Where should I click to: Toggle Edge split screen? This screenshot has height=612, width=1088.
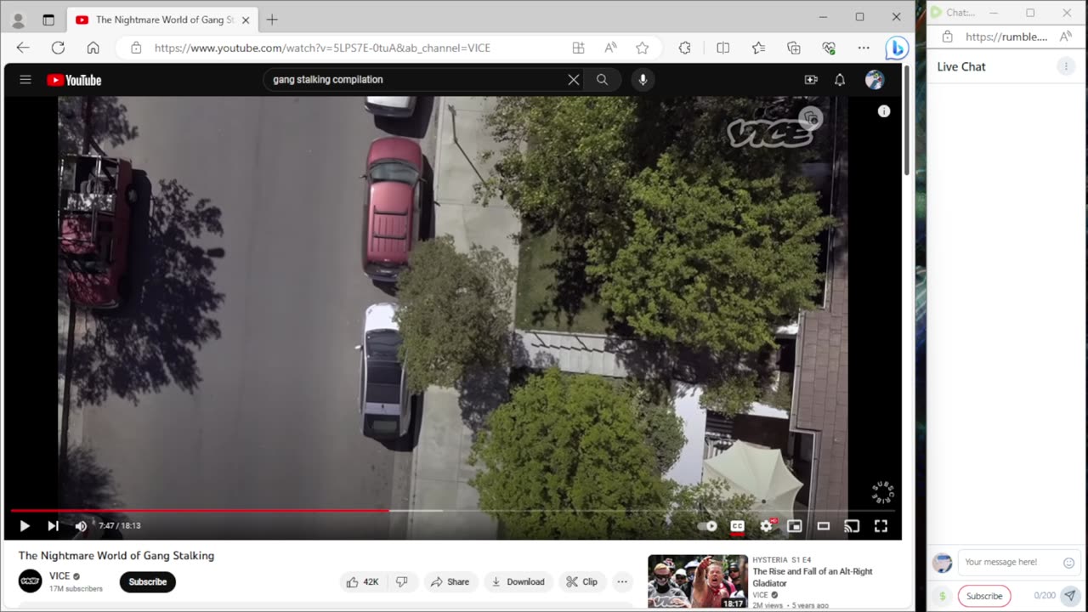723,48
